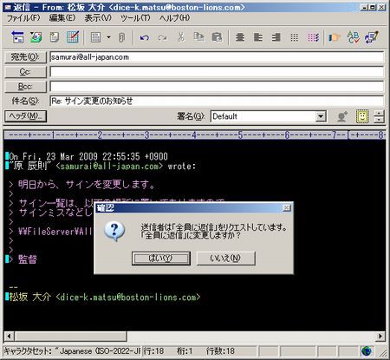Click the horizontal scrollbar thumb
The width and height of the screenshot is (390, 360).
[x=71, y=336]
